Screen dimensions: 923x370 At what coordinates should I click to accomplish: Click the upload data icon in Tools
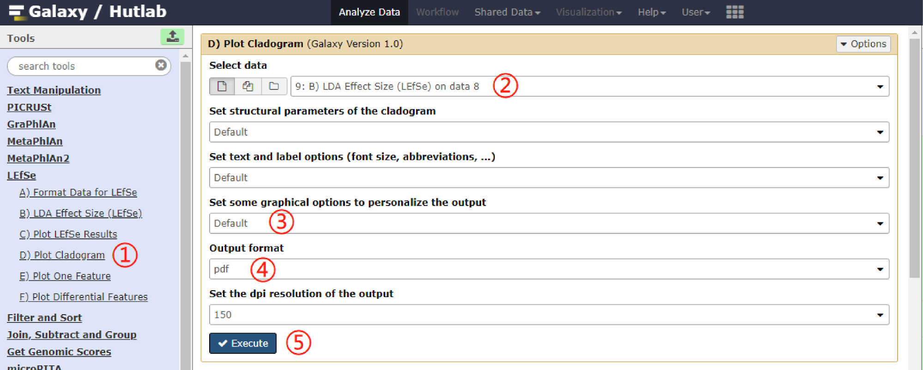(172, 37)
